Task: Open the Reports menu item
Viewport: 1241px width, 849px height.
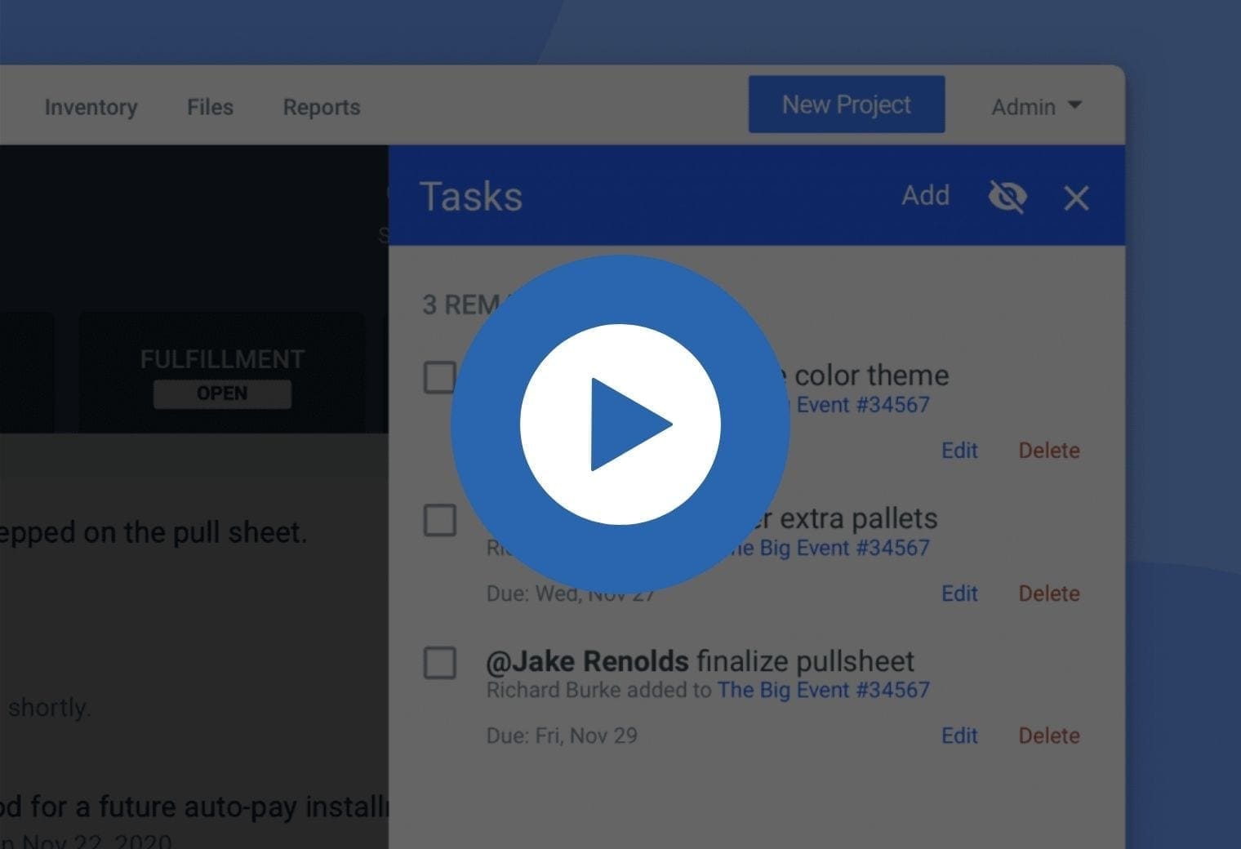Action: tap(322, 107)
